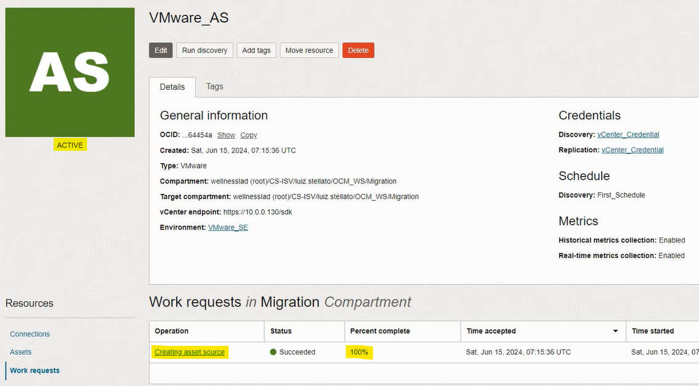Open the Discovery vCenter_Credential link
The image size is (699, 386).
[628, 134]
